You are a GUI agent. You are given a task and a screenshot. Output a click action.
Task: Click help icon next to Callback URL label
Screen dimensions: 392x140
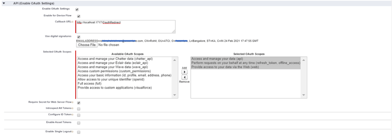pos(72,22)
